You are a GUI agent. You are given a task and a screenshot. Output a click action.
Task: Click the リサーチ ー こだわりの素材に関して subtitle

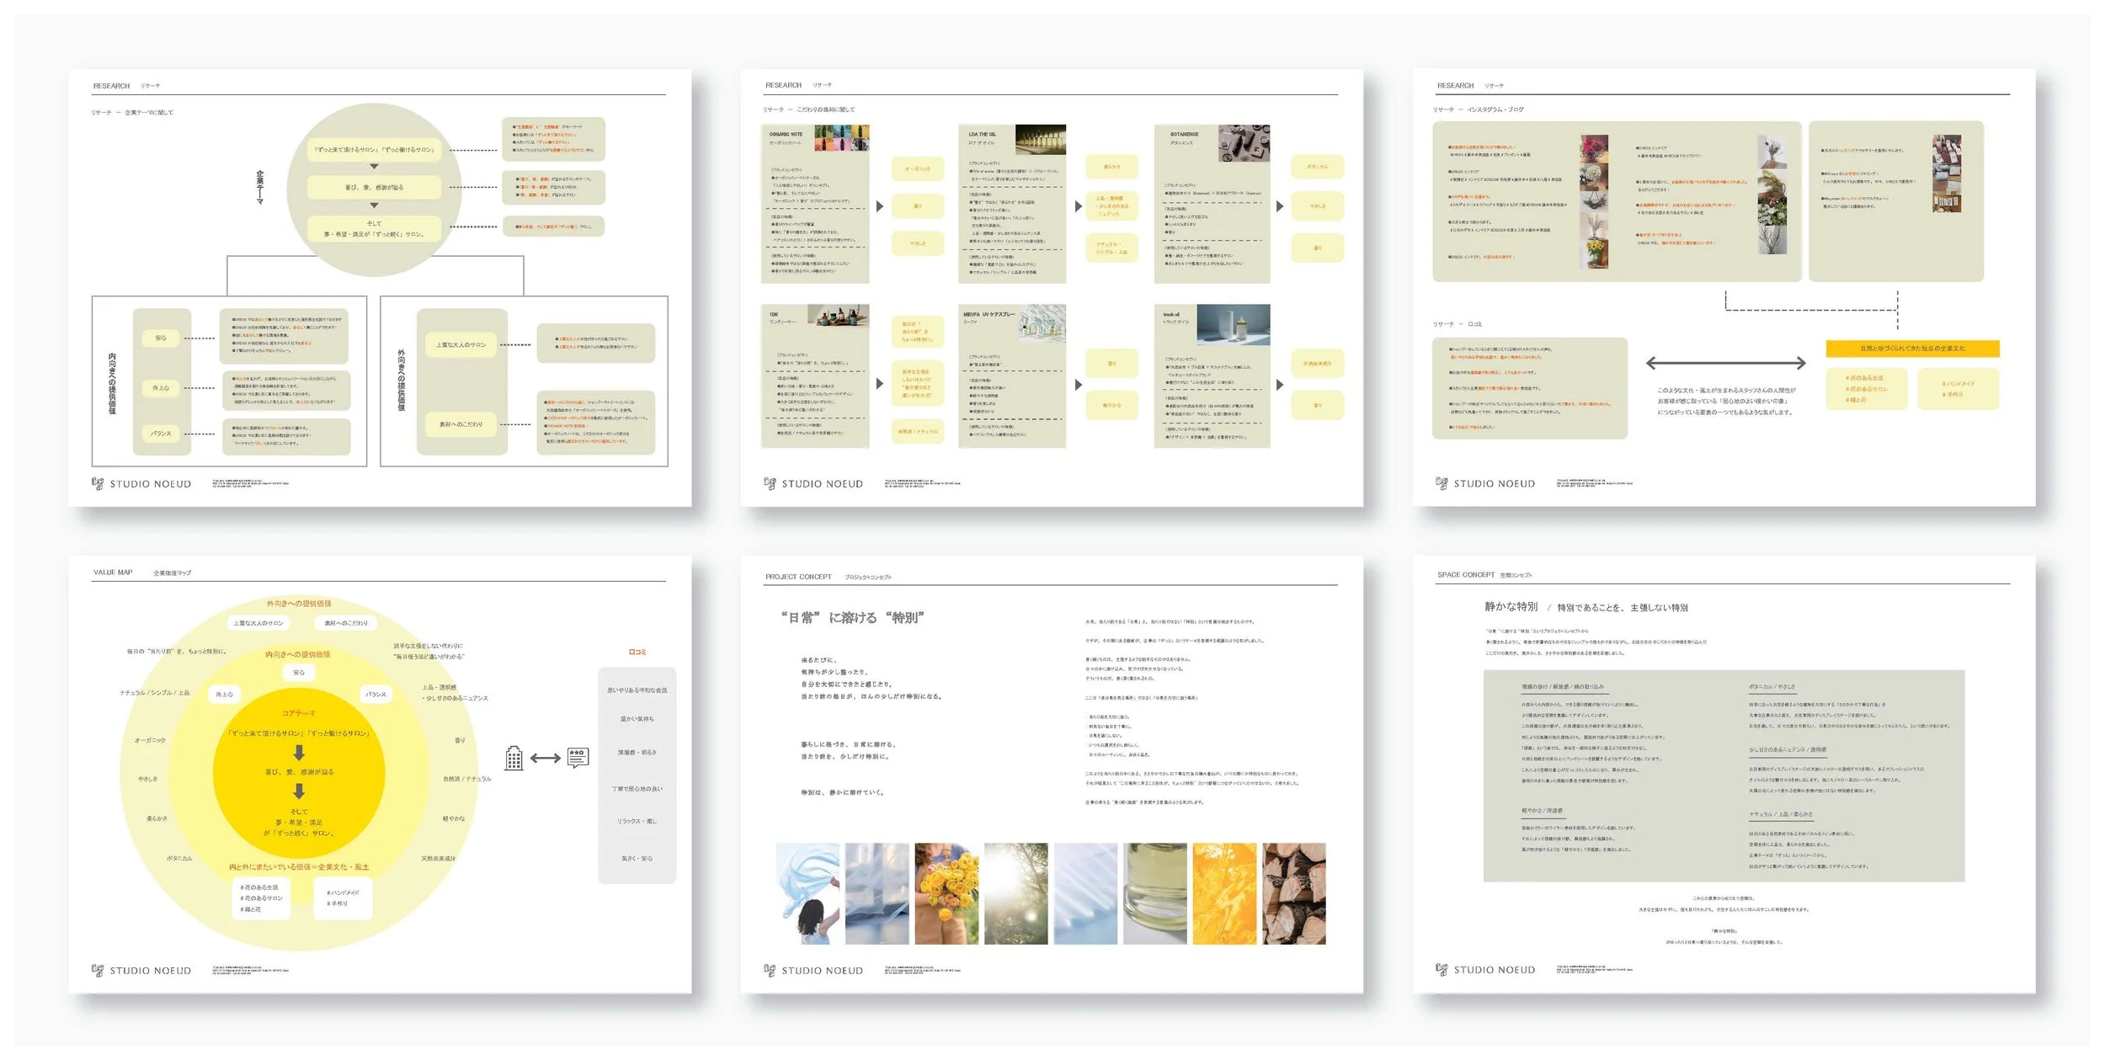(x=808, y=109)
